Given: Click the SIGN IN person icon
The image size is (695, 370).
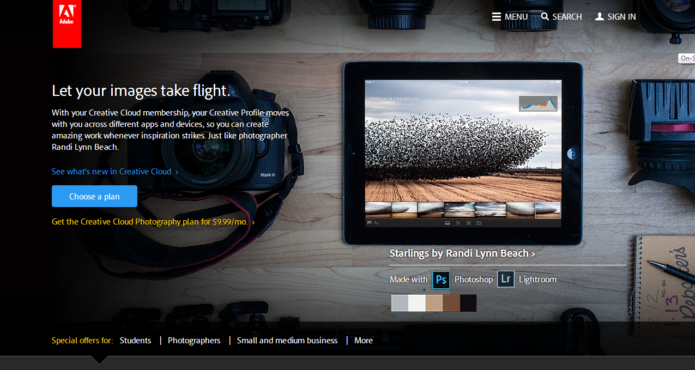Looking at the screenshot, I should (600, 17).
